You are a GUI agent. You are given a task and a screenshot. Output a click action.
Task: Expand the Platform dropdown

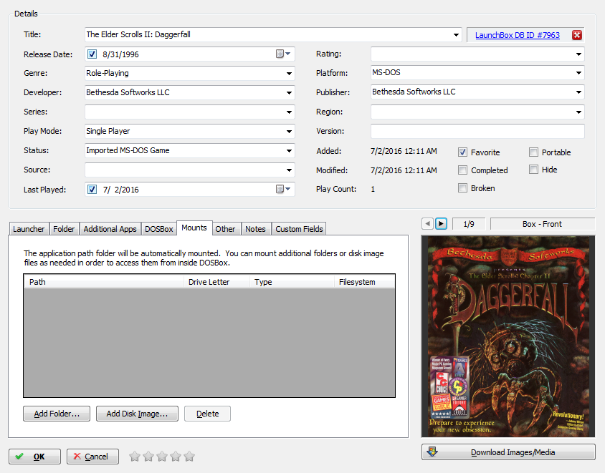click(578, 72)
